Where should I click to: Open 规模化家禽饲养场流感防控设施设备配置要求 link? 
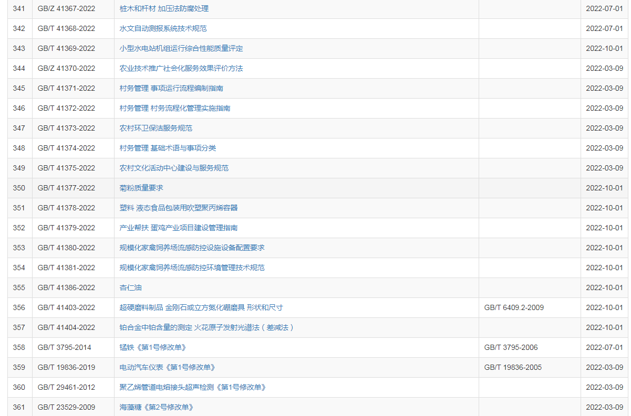pos(192,248)
